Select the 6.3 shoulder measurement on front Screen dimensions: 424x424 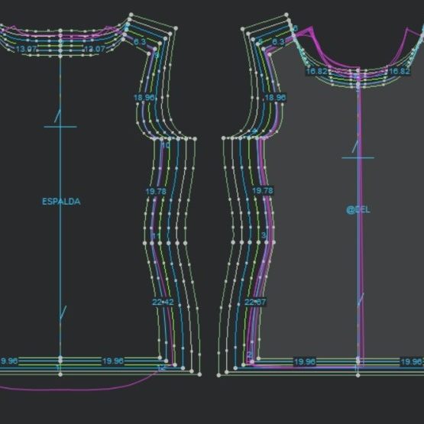tap(278, 42)
